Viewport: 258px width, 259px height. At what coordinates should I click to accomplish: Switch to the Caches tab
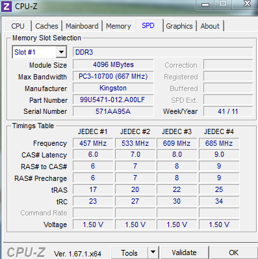[x=47, y=26]
